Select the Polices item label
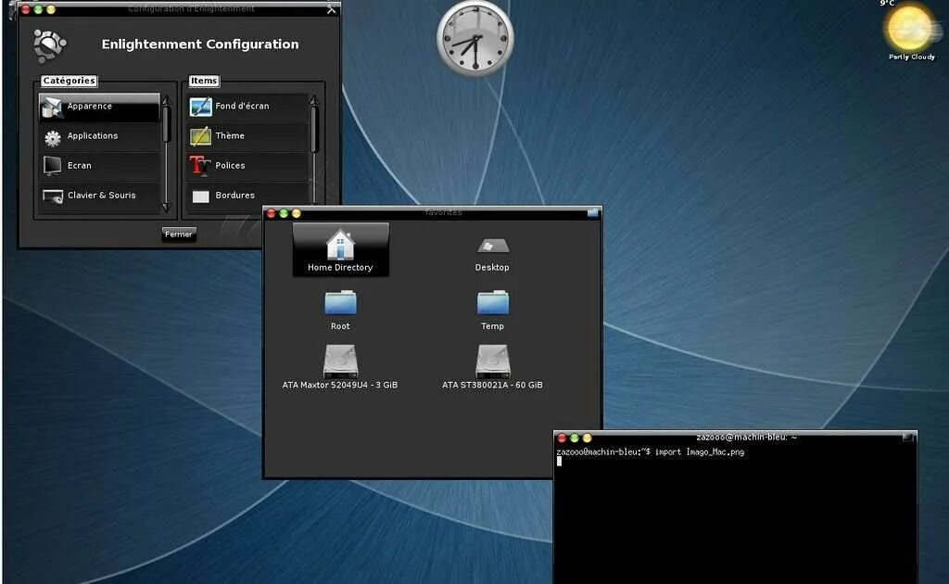This screenshot has width=949, height=584. (230, 166)
